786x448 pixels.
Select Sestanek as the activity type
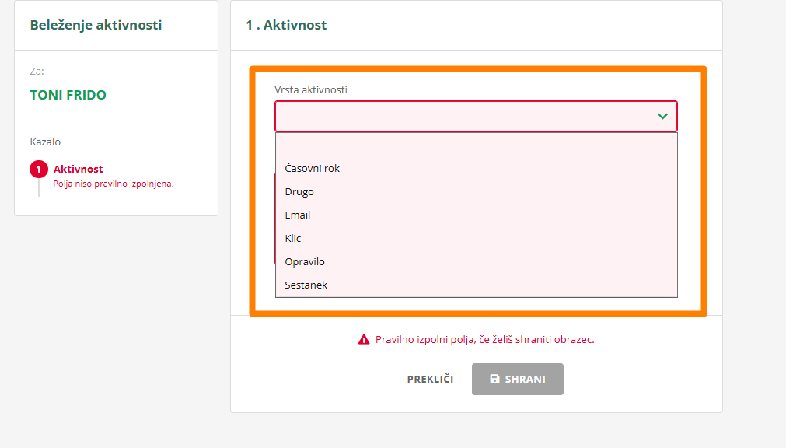(306, 285)
